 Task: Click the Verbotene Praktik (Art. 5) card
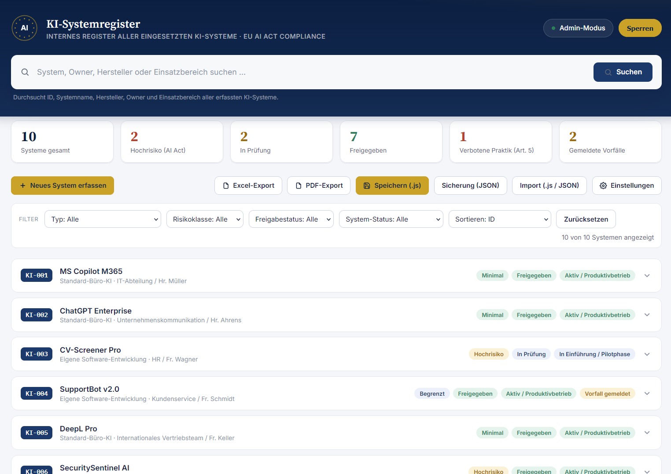[x=501, y=142]
